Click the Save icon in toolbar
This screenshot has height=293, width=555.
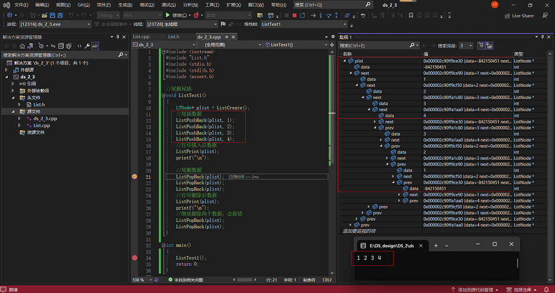[x=52, y=15]
